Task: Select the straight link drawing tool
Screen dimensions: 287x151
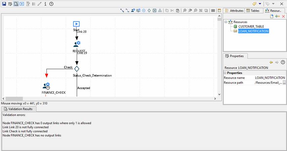Action: [122, 11]
